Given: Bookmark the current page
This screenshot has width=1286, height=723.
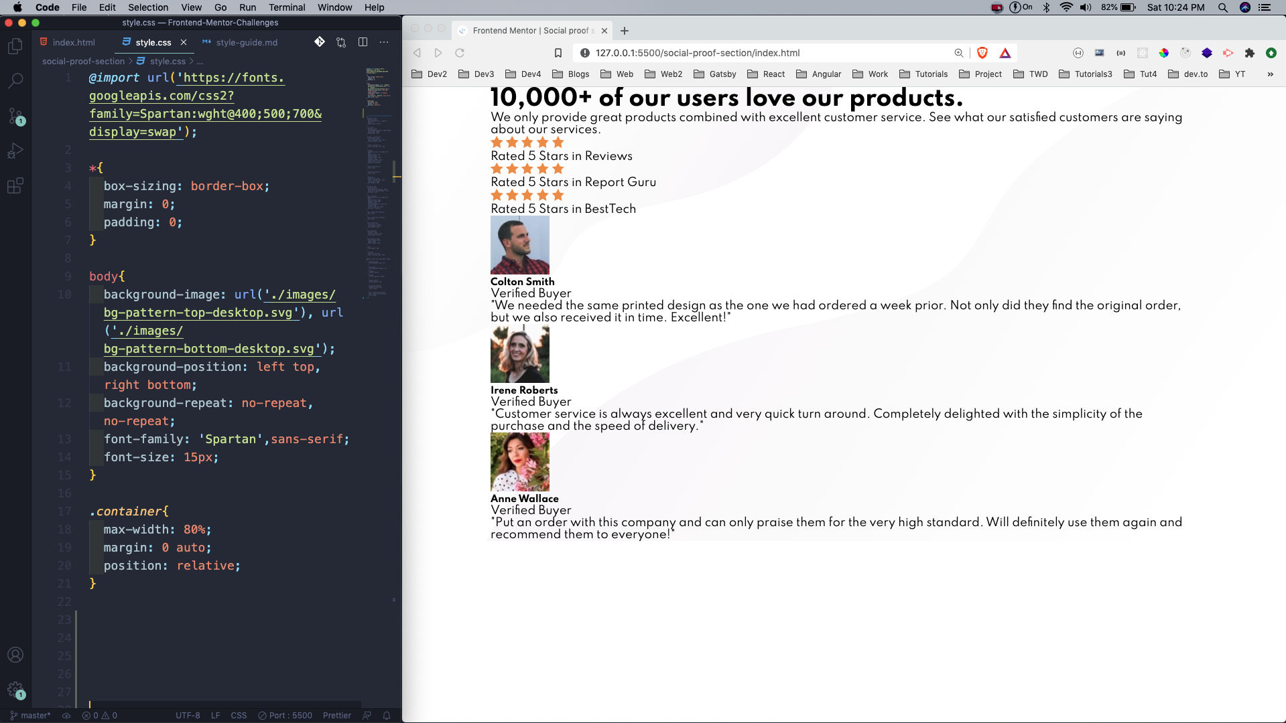Looking at the screenshot, I should click(558, 53).
